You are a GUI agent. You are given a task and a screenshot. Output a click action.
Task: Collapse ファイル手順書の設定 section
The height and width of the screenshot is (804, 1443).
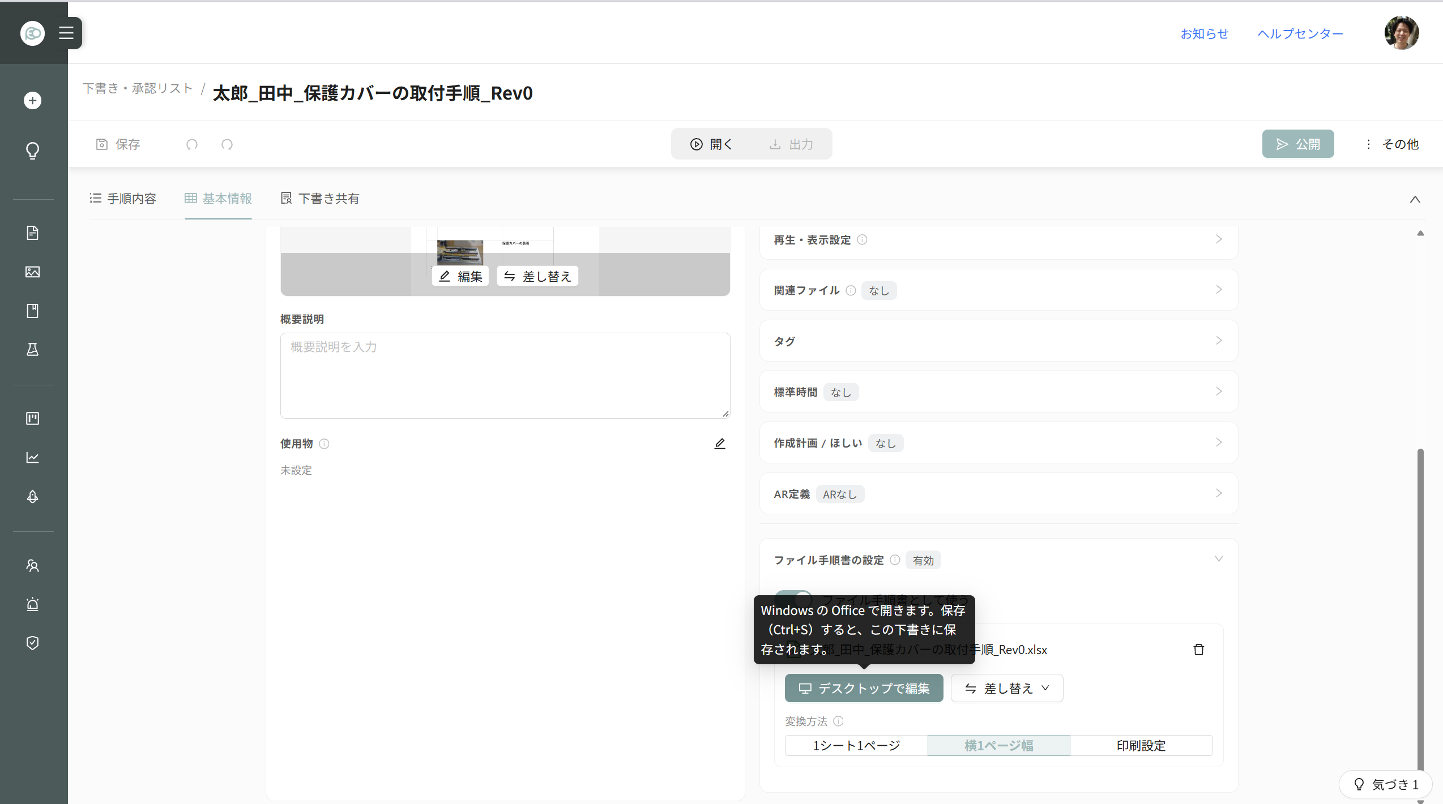point(1219,559)
